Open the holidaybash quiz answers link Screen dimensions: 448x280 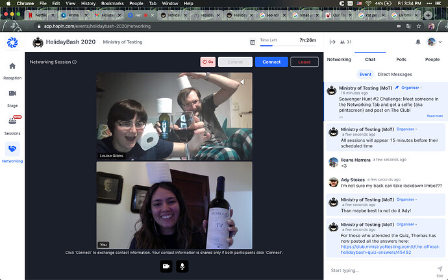click(390, 249)
